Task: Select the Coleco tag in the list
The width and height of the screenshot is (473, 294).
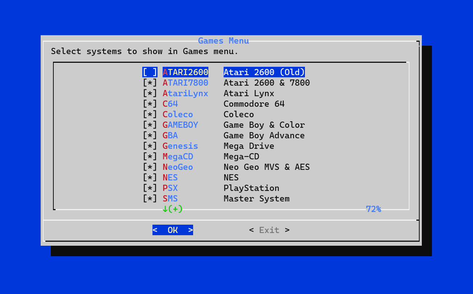Action: pos(178,114)
